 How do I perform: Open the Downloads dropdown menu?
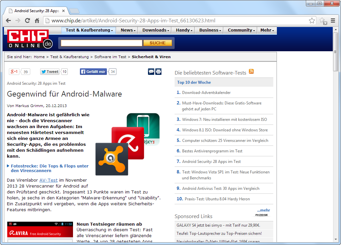point(156,30)
